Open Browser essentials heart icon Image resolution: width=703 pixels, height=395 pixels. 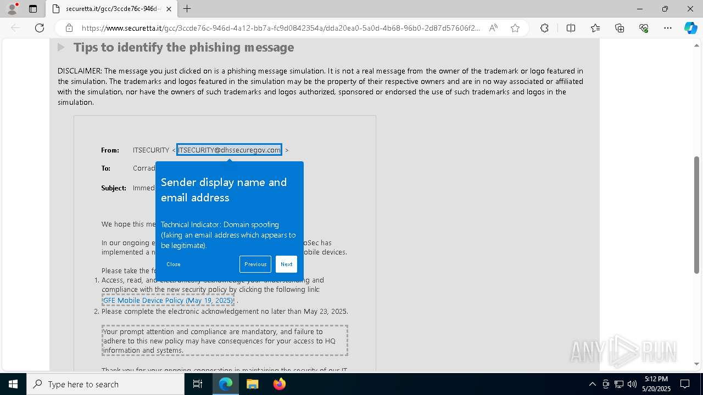point(644,28)
